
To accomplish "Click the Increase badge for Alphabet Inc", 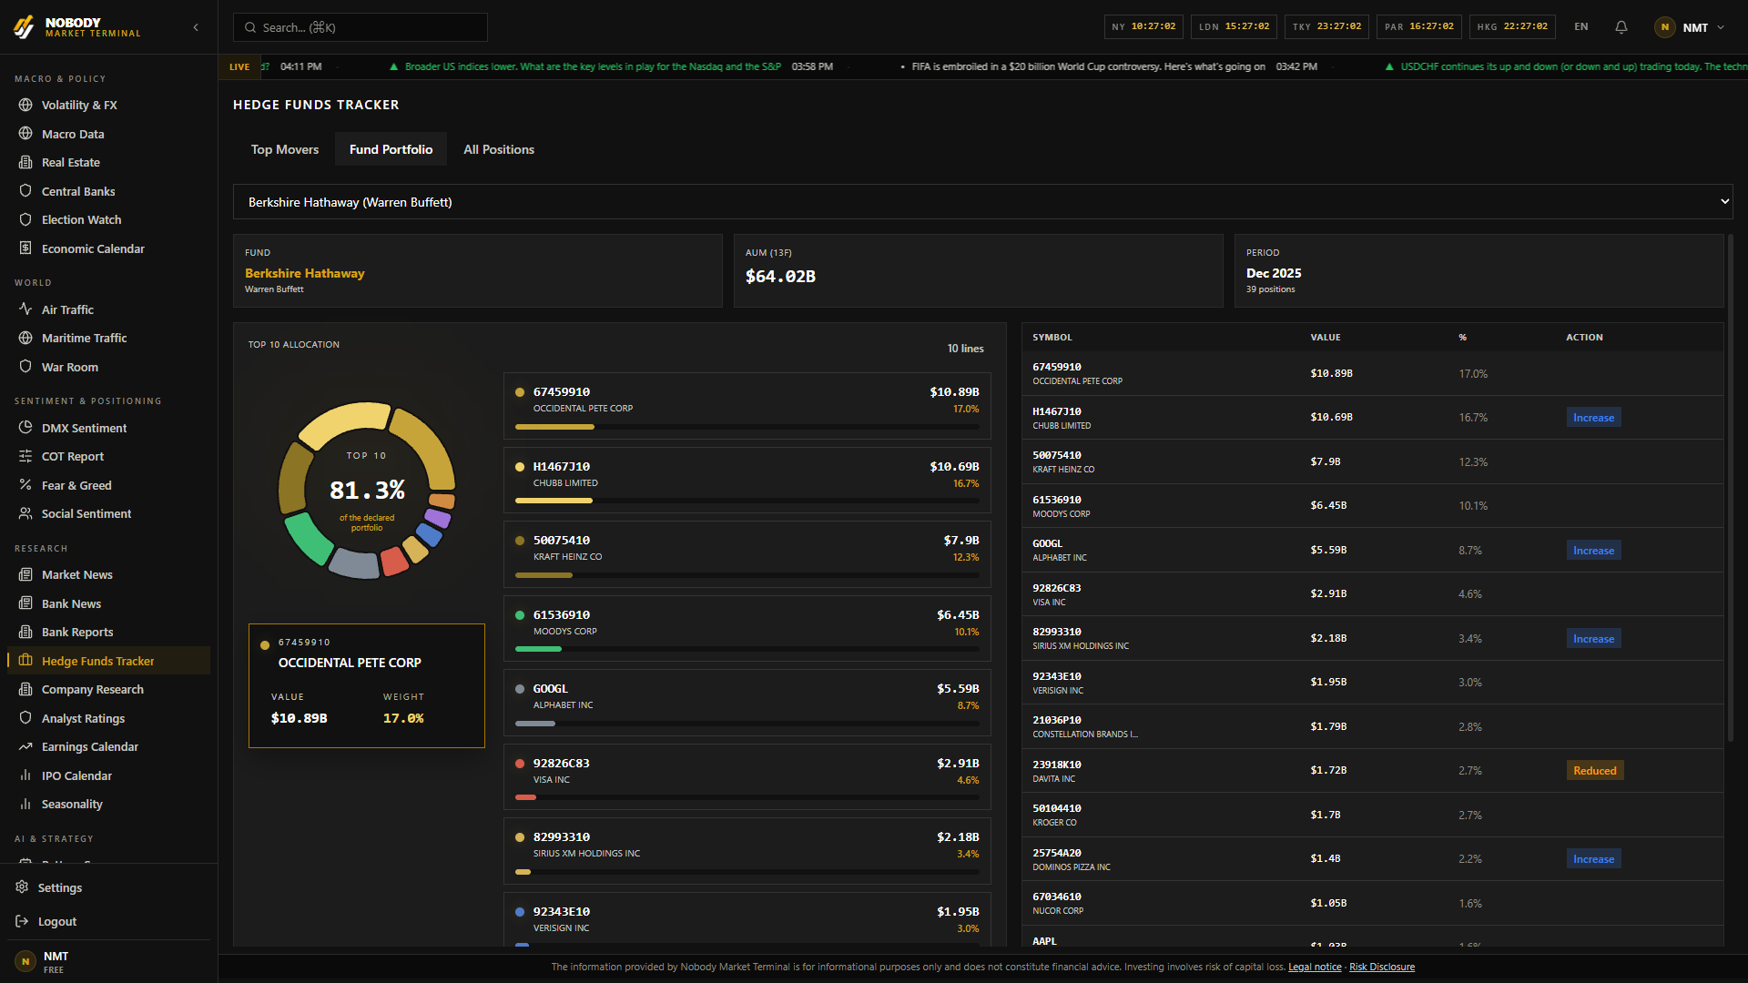I will (x=1594, y=551).
